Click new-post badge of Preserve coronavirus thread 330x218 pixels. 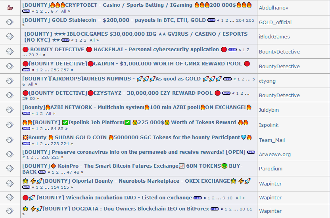click(x=251, y=152)
